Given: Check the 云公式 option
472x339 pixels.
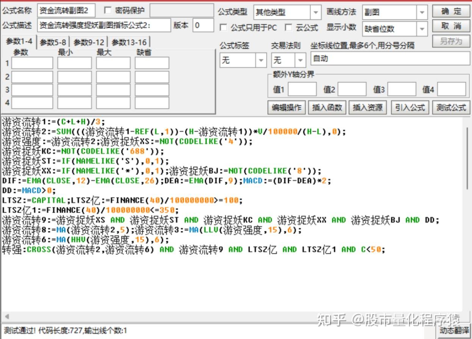Looking at the screenshot, I should click(x=289, y=27).
